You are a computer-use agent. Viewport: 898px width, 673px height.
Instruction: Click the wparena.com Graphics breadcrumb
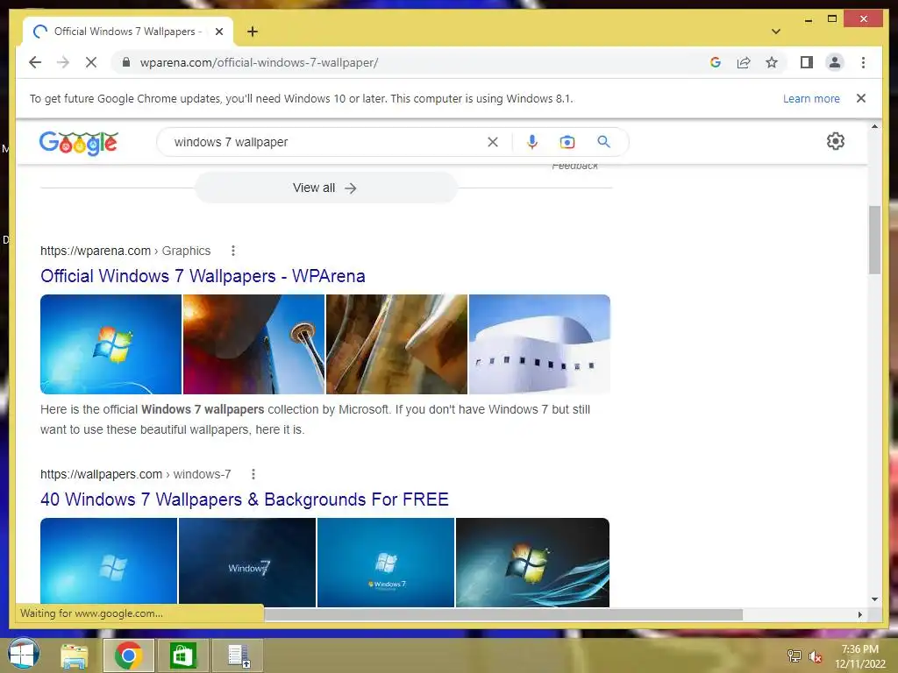pos(125,251)
